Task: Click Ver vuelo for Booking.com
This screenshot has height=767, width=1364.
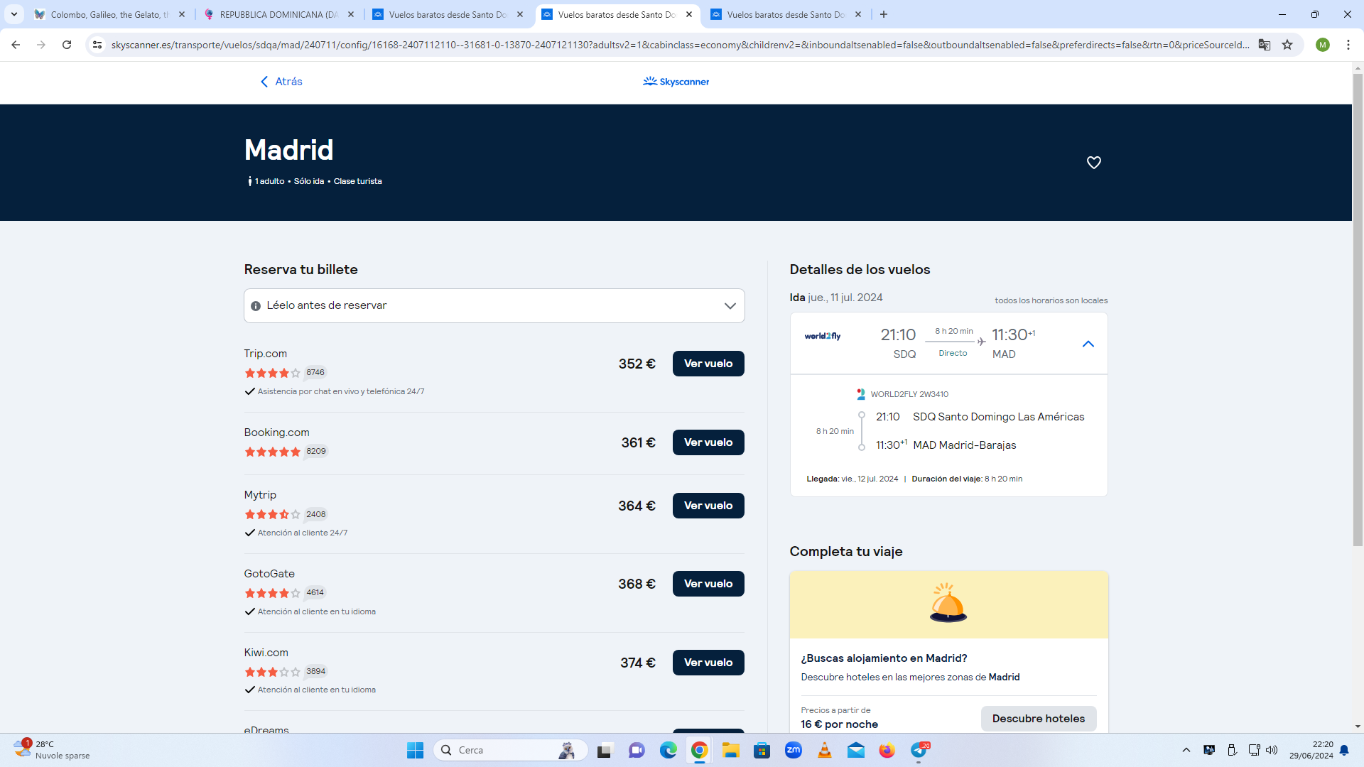Action: pyautogui.click(x=708, y=442)
